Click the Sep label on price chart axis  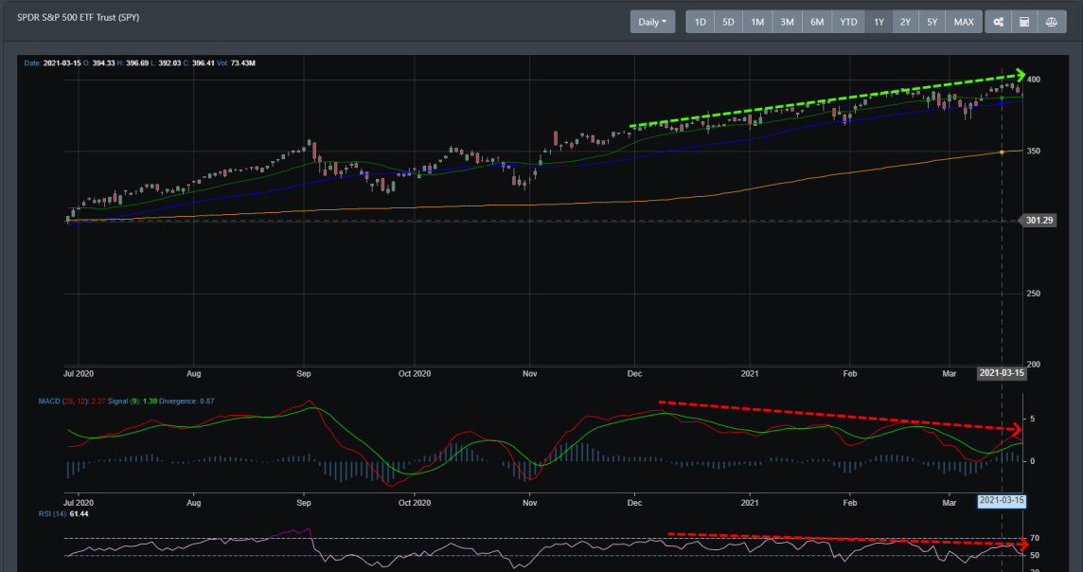point(304,374)
